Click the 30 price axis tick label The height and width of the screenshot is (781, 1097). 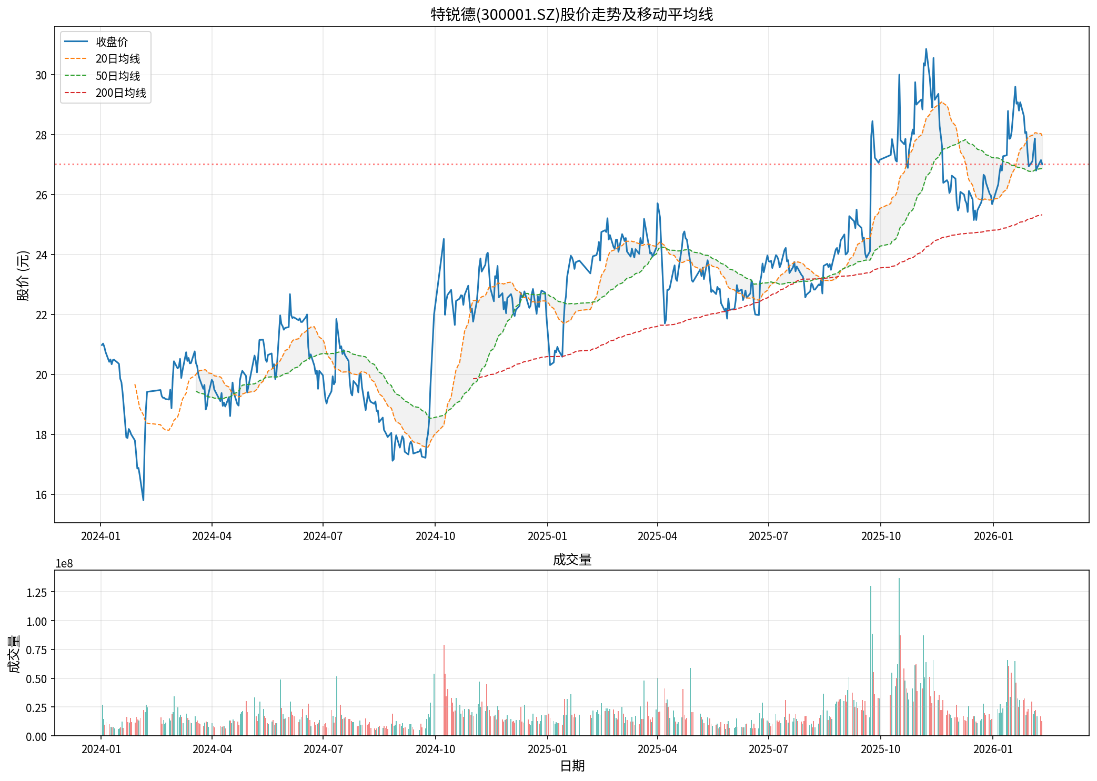point(41,76)
